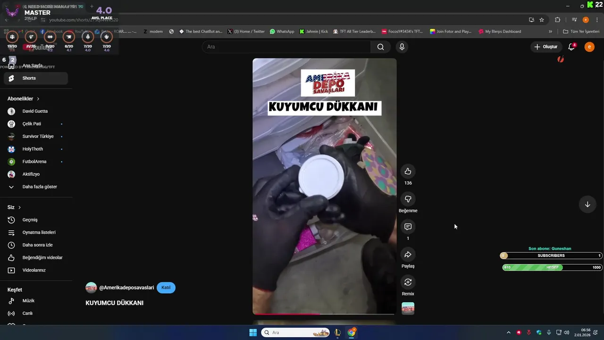Open the Windows Start menu
Screen dimensions: 604x340
[253, 332]
